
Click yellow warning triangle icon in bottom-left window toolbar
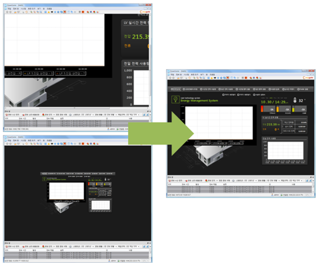(49, 144)
